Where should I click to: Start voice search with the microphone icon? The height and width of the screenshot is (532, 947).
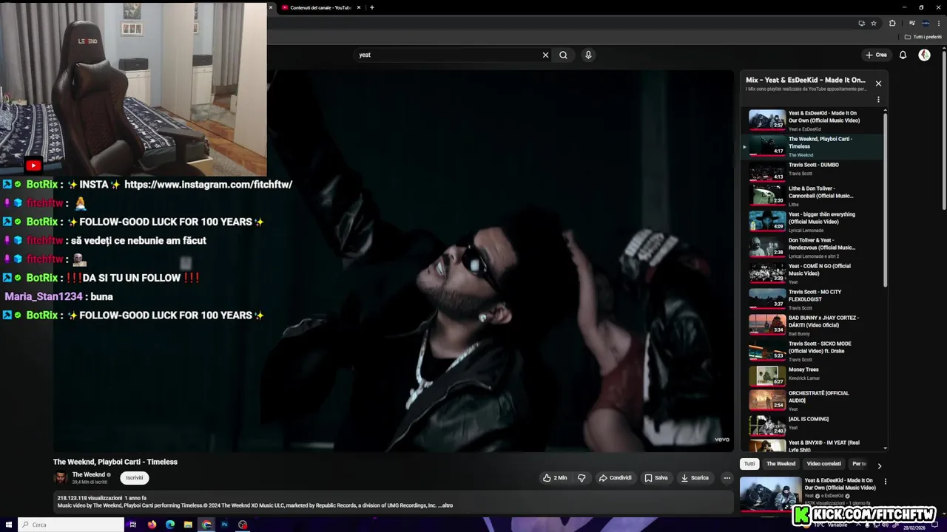coord(588,55)
